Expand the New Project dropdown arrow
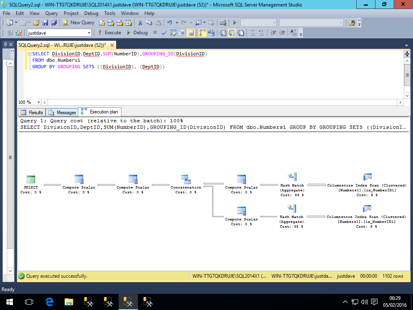Image resolution: width=413 pixels, height=310 pixels. pos(16,23)
